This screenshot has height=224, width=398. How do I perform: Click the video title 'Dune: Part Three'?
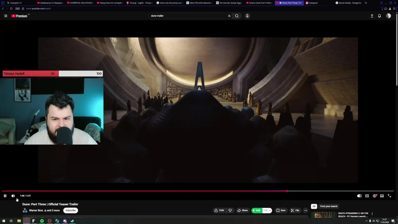pos(50,204)
